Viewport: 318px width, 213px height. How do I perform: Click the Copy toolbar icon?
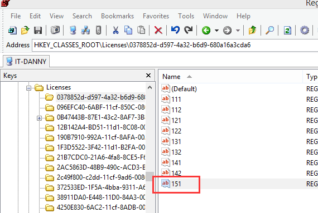click(x=128, y=31)
